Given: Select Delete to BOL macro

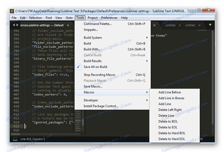Looking at the screenshot, I should click(x=175, y=121).
